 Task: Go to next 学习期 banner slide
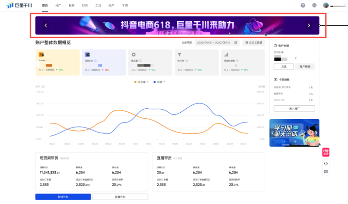coord(317,133)
